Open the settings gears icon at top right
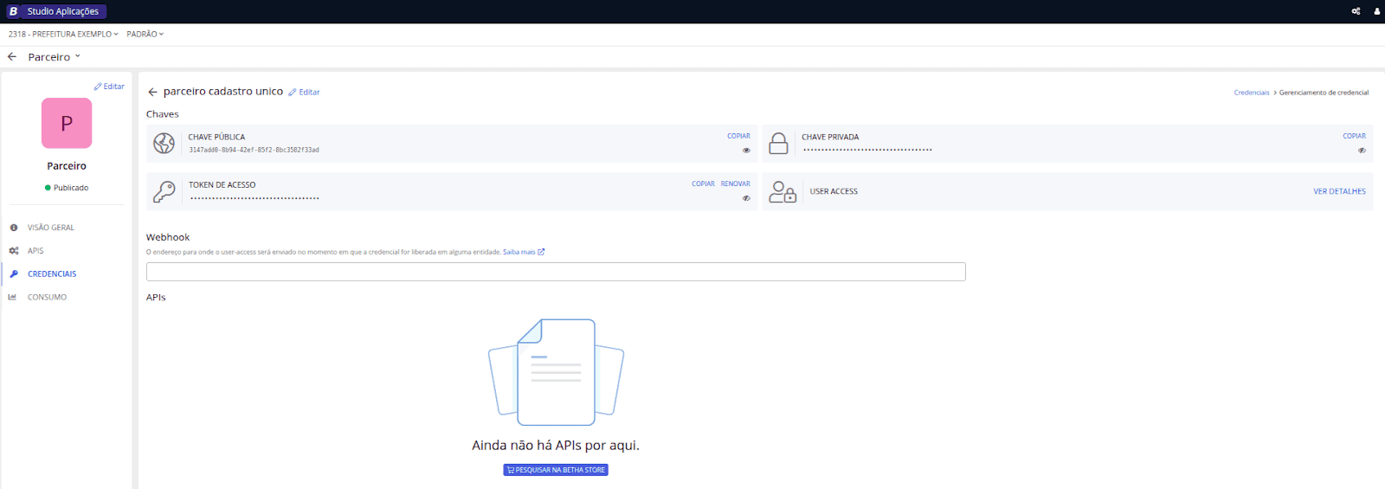Screen dimensions: 1385x489 point(1356,11)
